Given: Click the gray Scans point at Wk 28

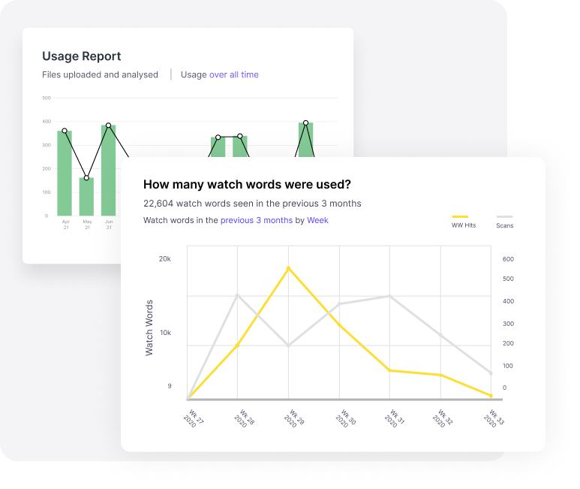Looking at the screenshot, I should pos(237,295).
